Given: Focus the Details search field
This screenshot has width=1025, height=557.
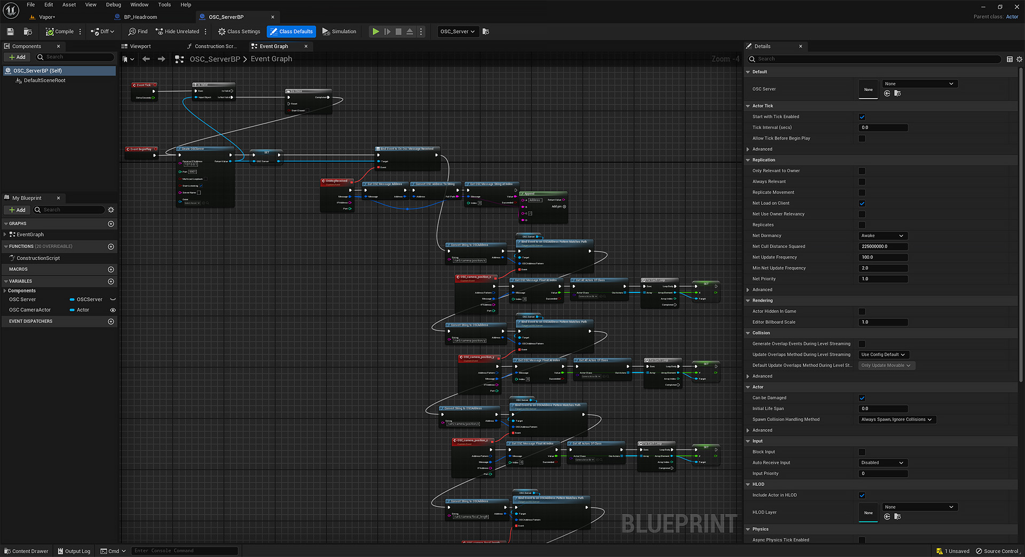Looking at the screenshot, I should point(874,59).
